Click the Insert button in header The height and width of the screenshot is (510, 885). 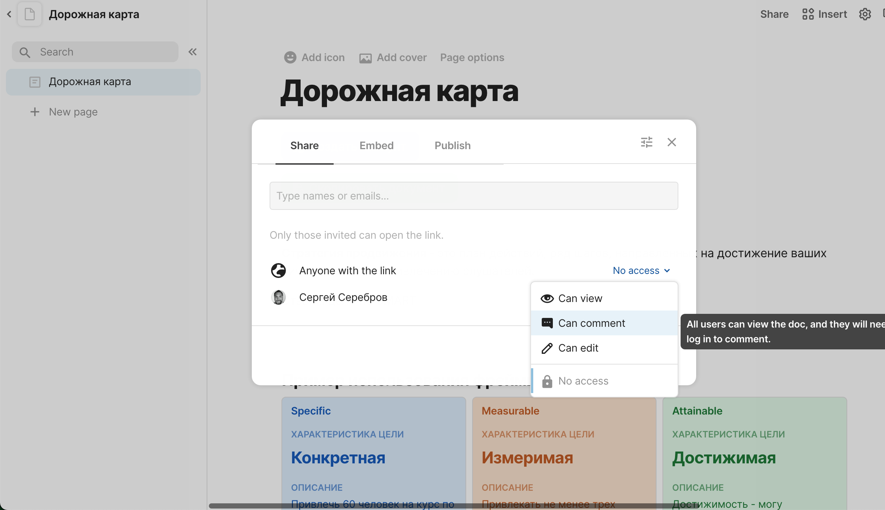point(825,14)
